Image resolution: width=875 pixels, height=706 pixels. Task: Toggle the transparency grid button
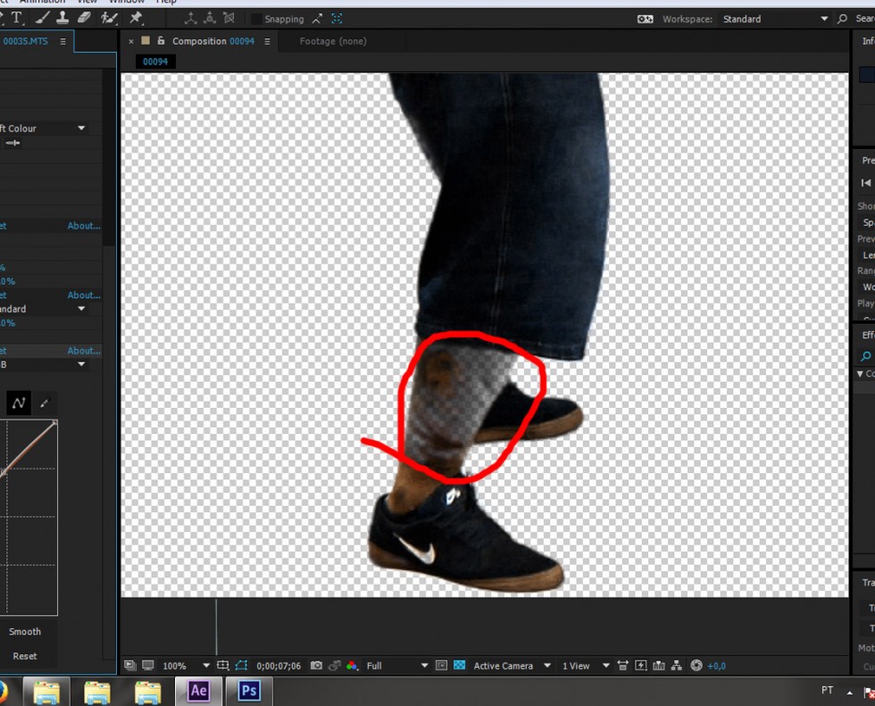[459, 666]
